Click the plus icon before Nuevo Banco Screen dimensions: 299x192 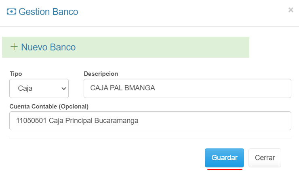click(14, 47)
